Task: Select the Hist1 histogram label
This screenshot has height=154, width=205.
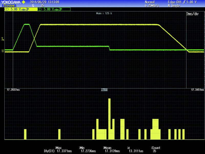Action: [104, 90]
